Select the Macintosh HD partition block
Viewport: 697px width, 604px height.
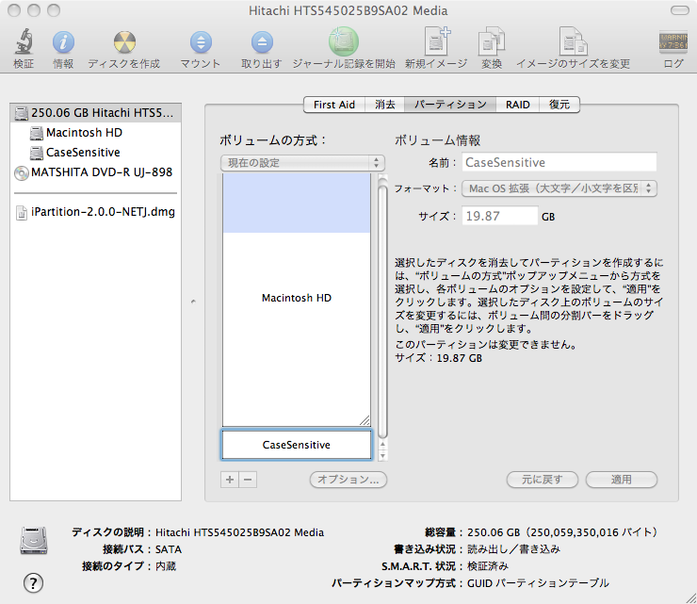pos(297,298)
